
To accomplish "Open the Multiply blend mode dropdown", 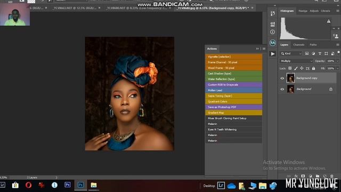I will pos(296,61).
